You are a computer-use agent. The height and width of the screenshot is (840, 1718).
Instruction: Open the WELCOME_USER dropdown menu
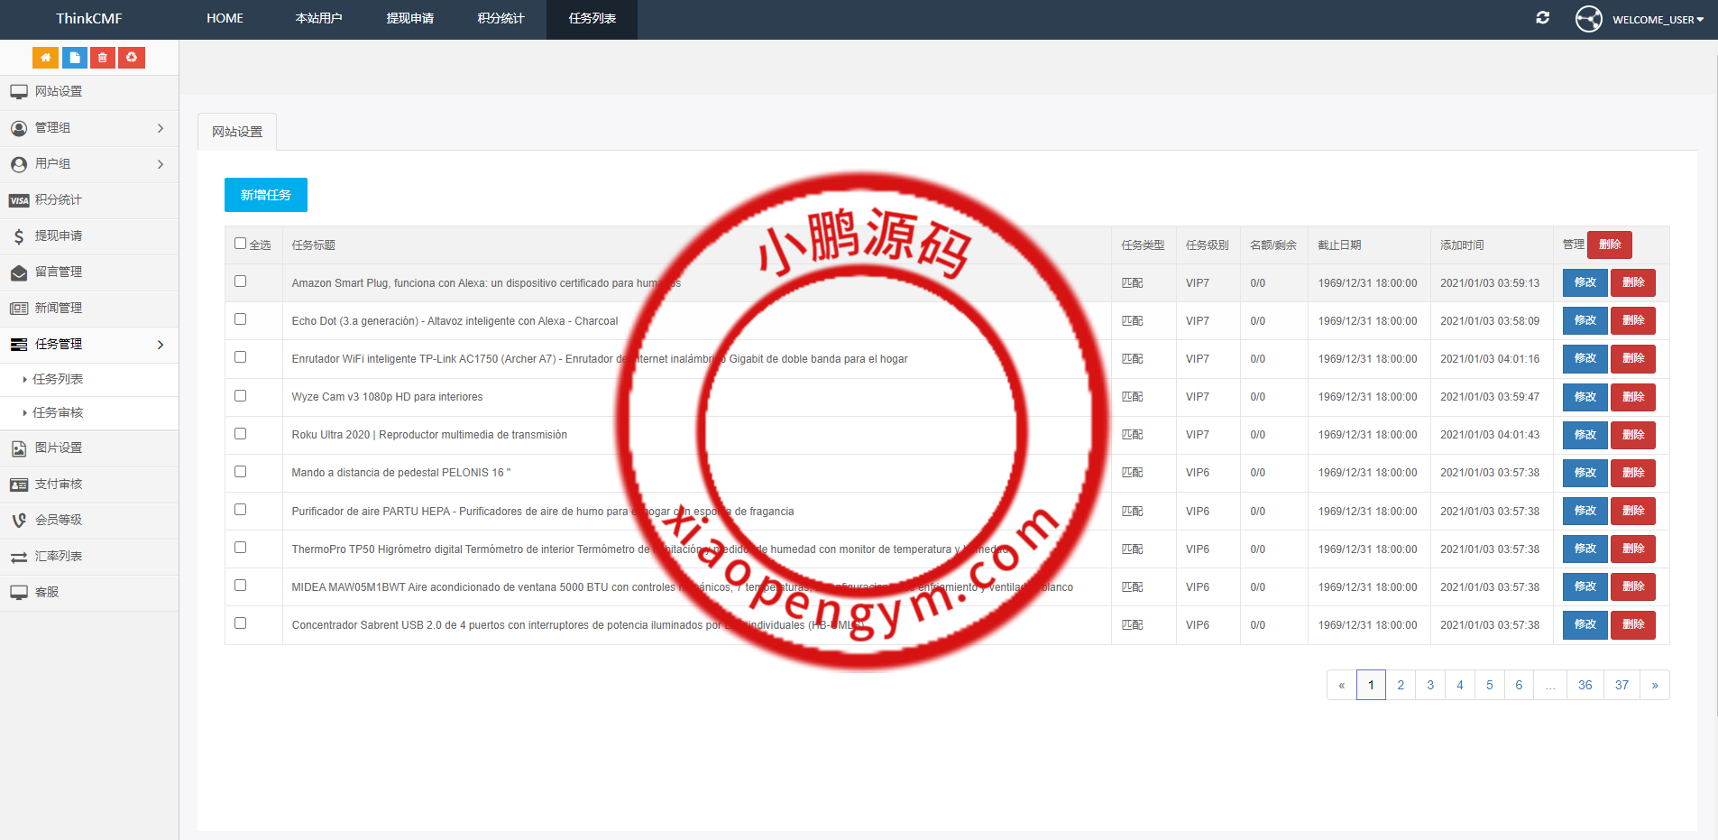(1657, 20)
